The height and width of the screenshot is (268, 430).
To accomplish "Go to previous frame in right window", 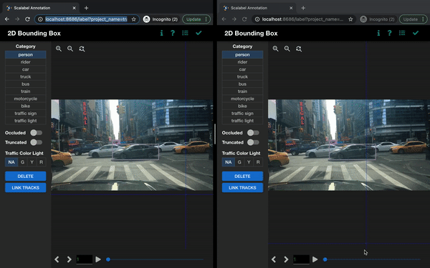I will (x=274, y=259).
